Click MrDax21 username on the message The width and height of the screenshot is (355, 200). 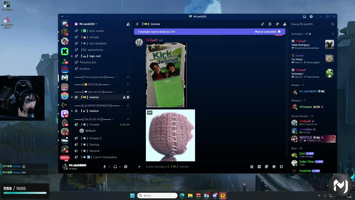pos(152,40)
